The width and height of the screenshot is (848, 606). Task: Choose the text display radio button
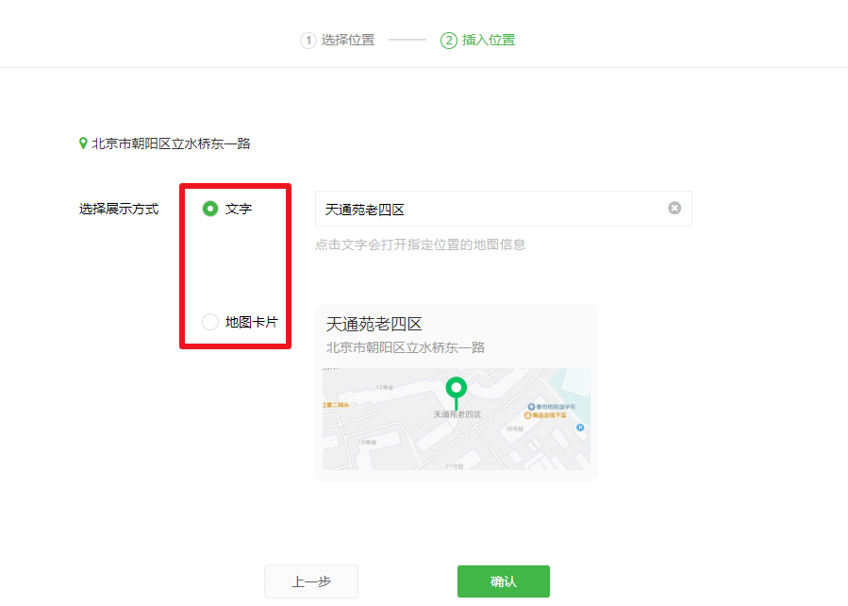click(209, 209)
